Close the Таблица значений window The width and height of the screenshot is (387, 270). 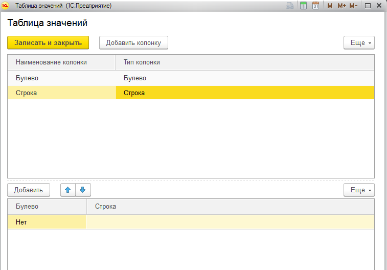[379, 6]
